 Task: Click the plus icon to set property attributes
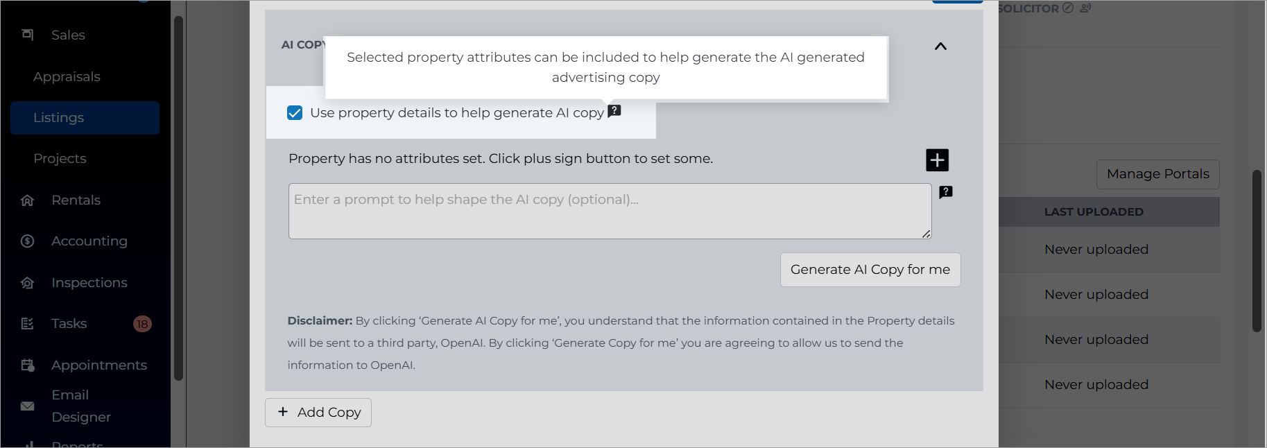tap(938, 160)
